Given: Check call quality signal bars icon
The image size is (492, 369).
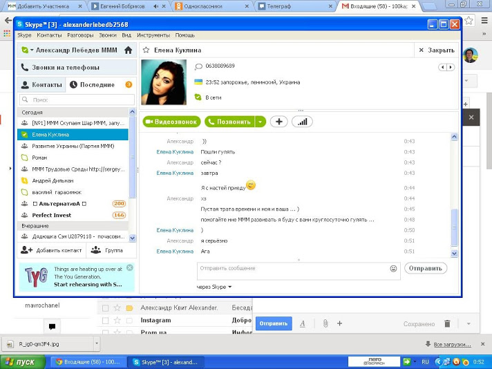Looking at the screenshot, I should 302,122.
